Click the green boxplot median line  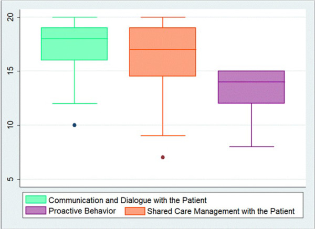[75, 39]
